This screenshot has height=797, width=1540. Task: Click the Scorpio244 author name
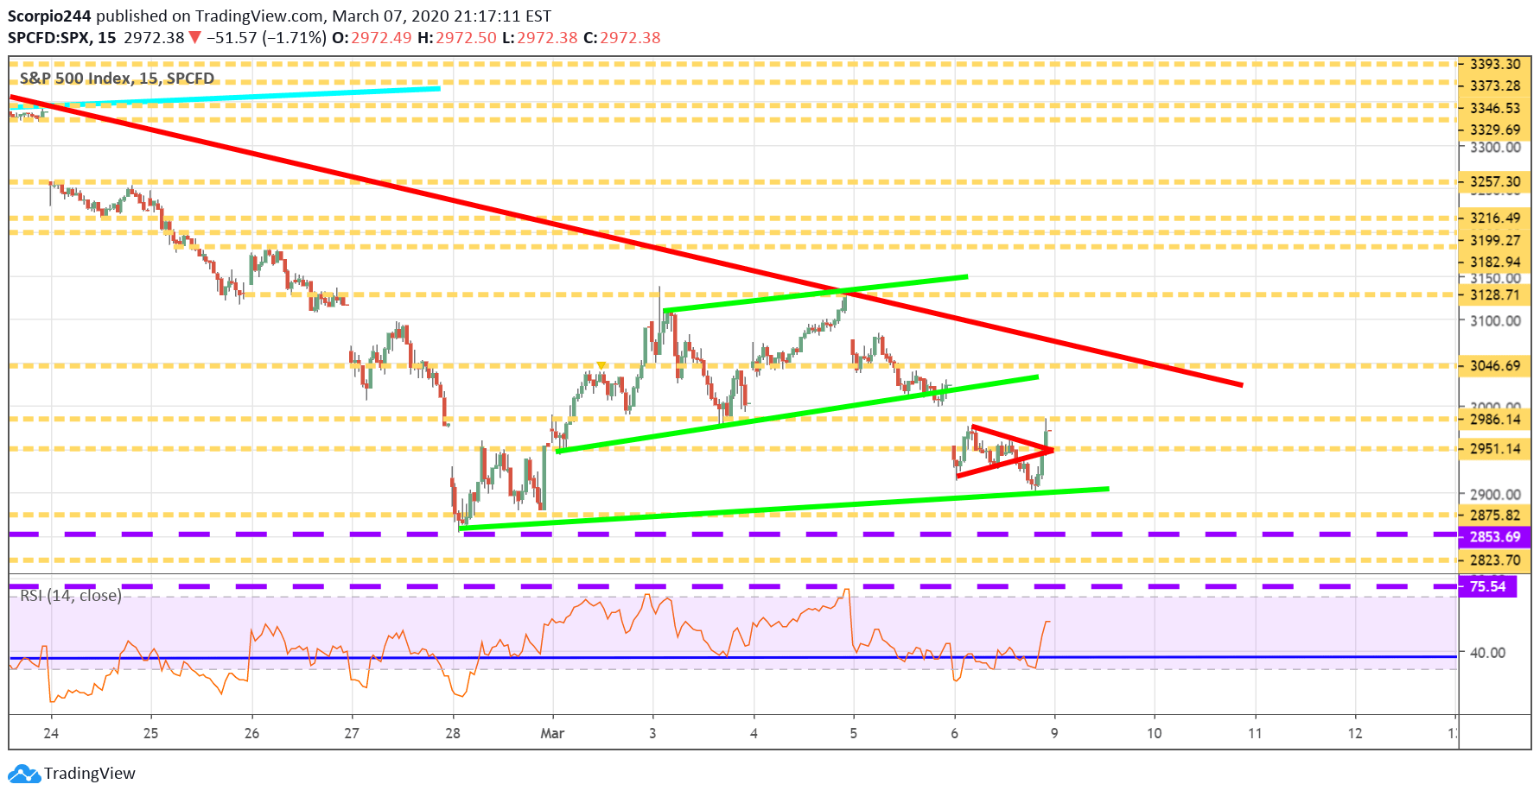49,16
